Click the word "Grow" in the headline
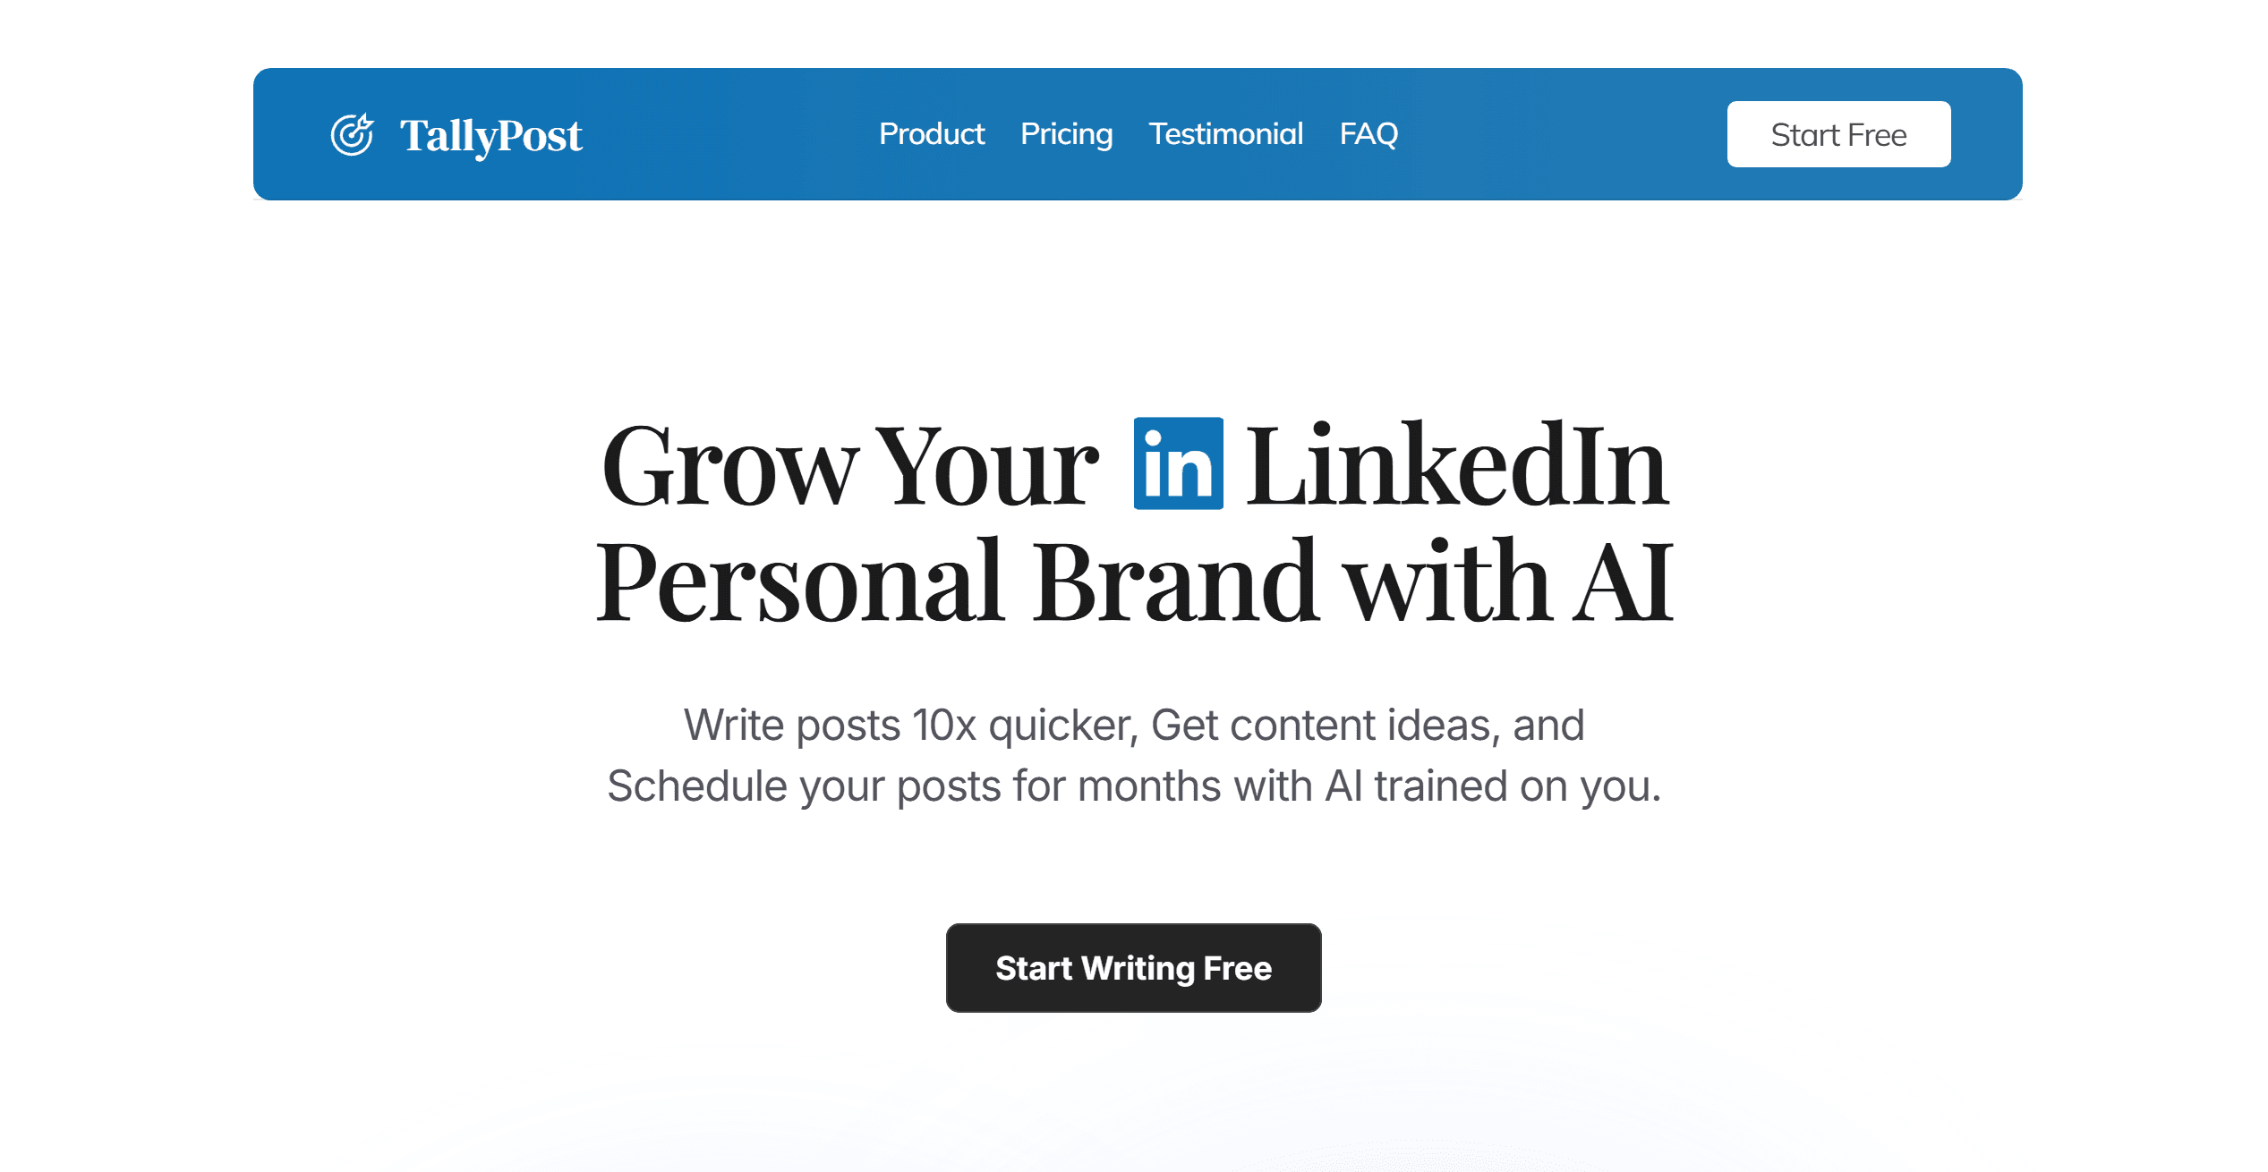The image size is (2268, 1172). click(x=729, y=467)
